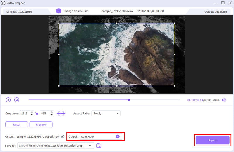Click the Output: 1615x865 label
Screen dimensions: 234x152
pyautogui.click(x=216, y=11)
